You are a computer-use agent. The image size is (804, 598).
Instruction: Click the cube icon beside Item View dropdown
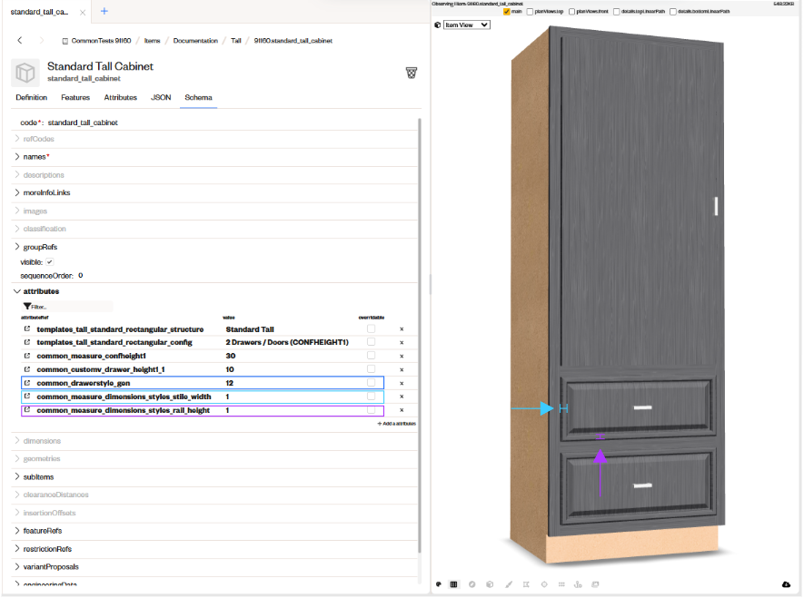[x=437, y=25]
